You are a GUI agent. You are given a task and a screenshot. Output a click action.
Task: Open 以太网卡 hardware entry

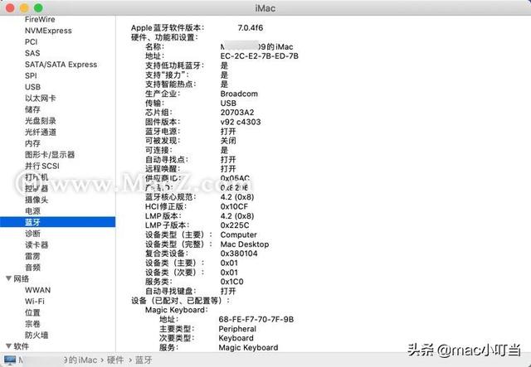[x=41, y=99]
